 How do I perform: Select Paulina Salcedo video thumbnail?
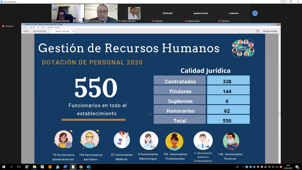tap(68, 13)
